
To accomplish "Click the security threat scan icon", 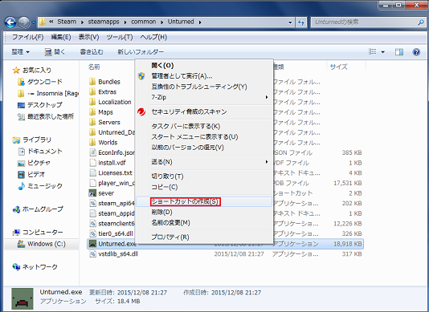I will click(141, 111).
